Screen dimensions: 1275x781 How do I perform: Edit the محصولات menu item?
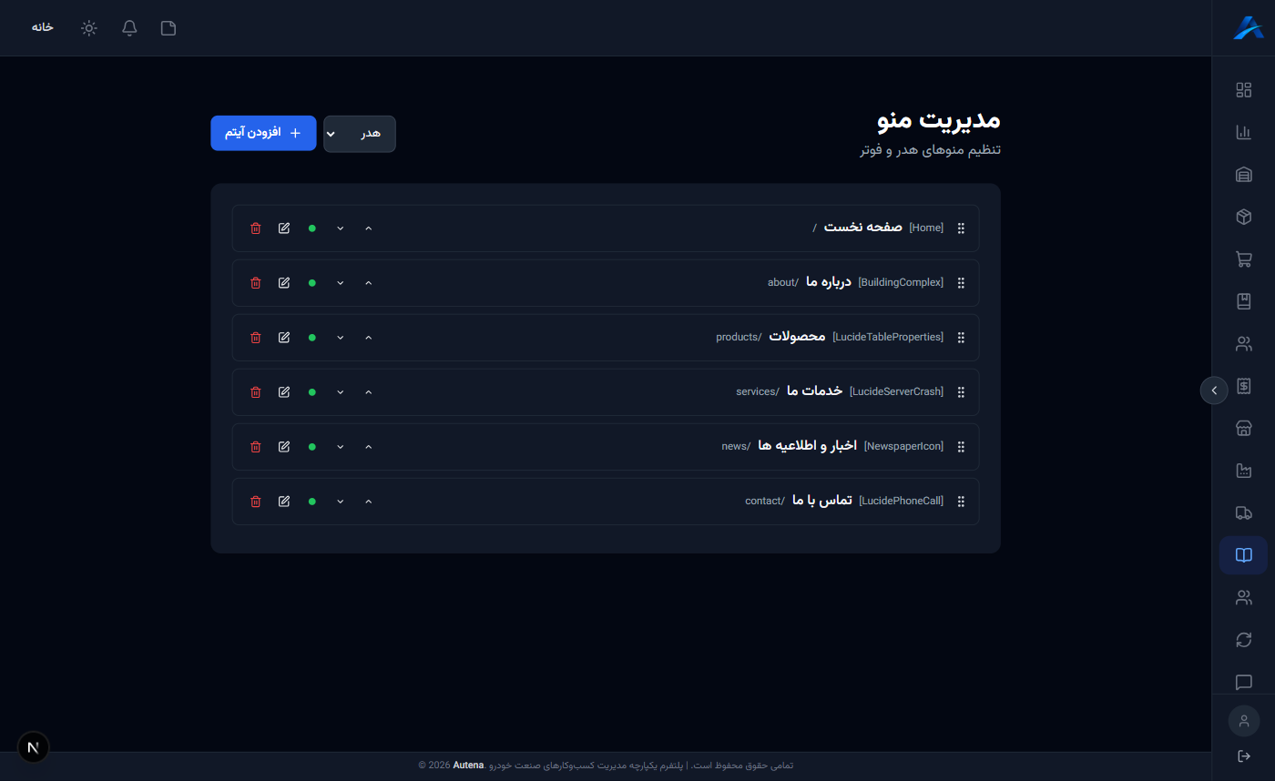pyautogui.click(x=284, y=338)
